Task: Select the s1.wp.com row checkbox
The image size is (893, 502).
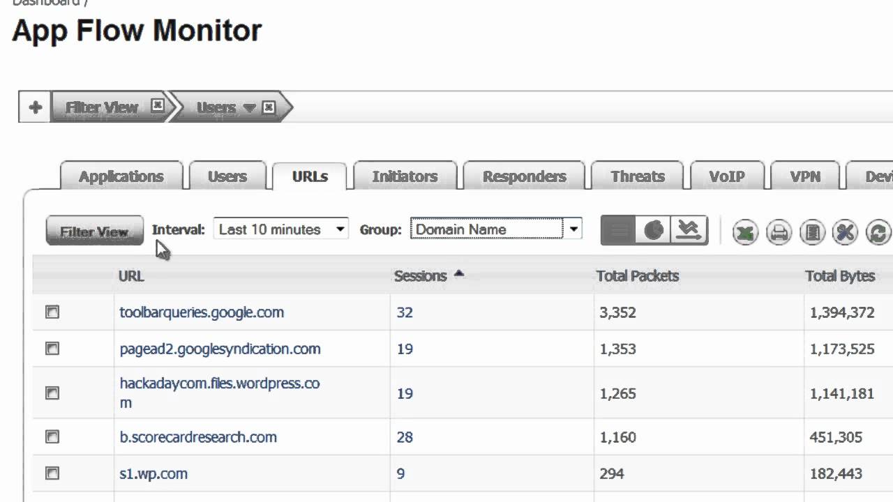Action: click(x=52, y=473)
